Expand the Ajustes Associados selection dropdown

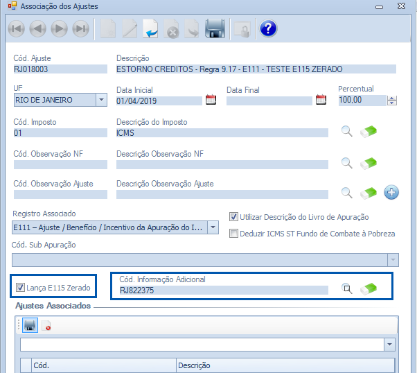click(389, 344)
